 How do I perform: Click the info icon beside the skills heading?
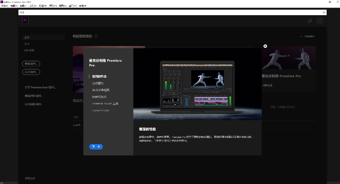[96, 36]
